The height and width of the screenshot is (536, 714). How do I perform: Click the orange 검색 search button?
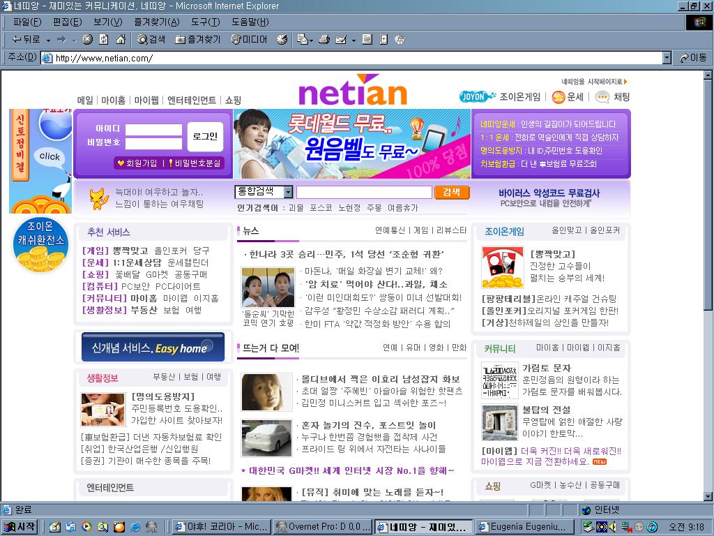coord(452,193)
